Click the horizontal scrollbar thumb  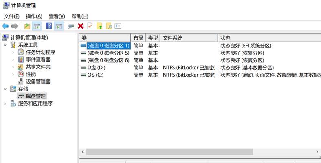pyautogui.click(x=169, y=152)
